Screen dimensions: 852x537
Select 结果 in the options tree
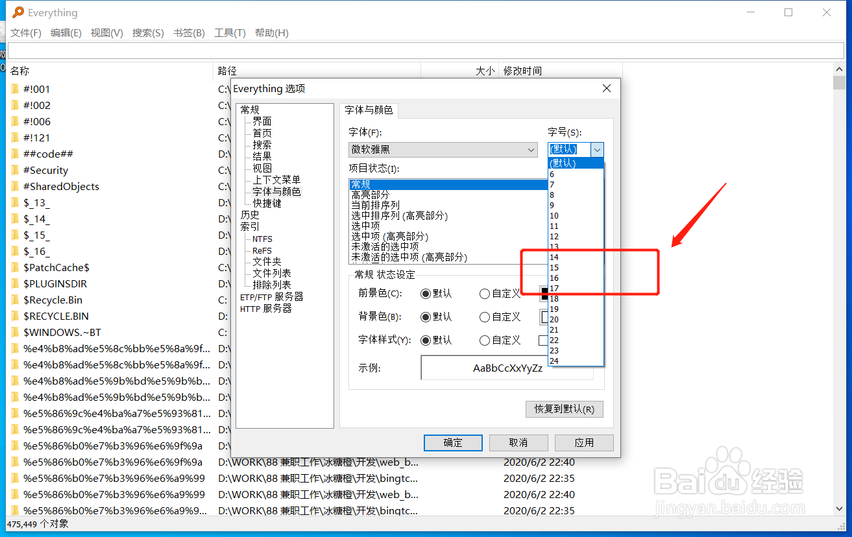262,156
